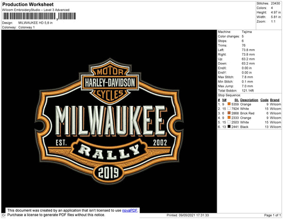Click the EndX value "0.00 in"
Screen dimensions: 283x219
click(247, 68)
